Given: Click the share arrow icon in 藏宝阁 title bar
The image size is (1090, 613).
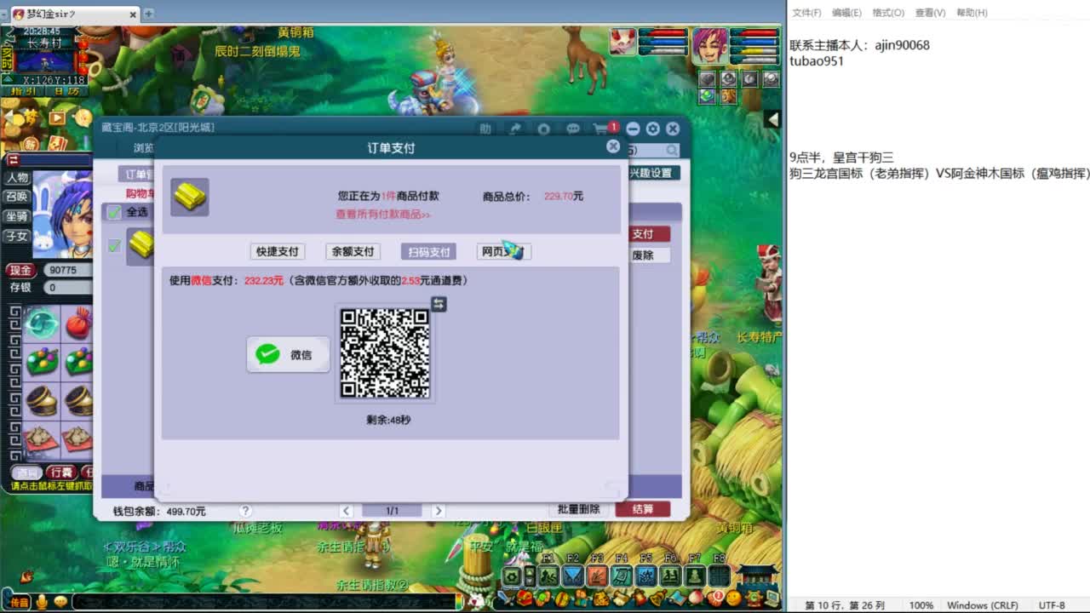Looking at the screenshot, I should click(x=515, y=129).
